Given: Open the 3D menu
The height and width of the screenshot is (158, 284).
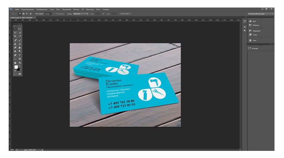Looking at the screenshot, I should click(82, 9).
